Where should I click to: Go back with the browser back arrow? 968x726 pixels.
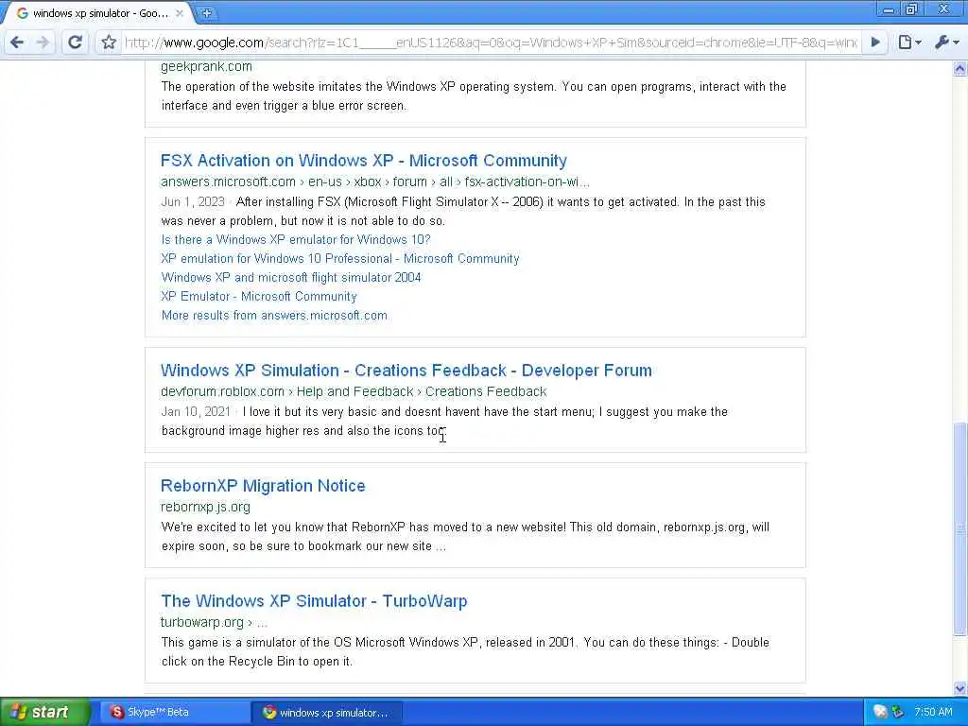click(x=17, y=42)
